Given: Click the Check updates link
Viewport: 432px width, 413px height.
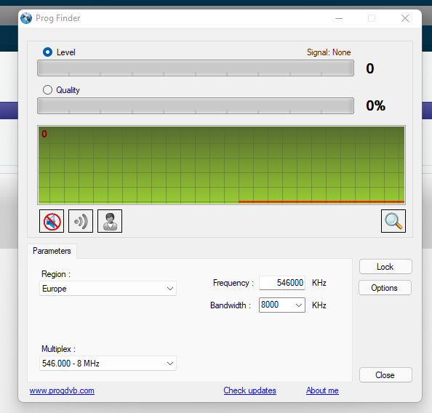Looking at the screenshot, I should coord(250,390).
